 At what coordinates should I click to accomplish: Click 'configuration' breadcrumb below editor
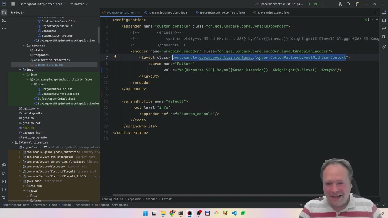(112, 199)
